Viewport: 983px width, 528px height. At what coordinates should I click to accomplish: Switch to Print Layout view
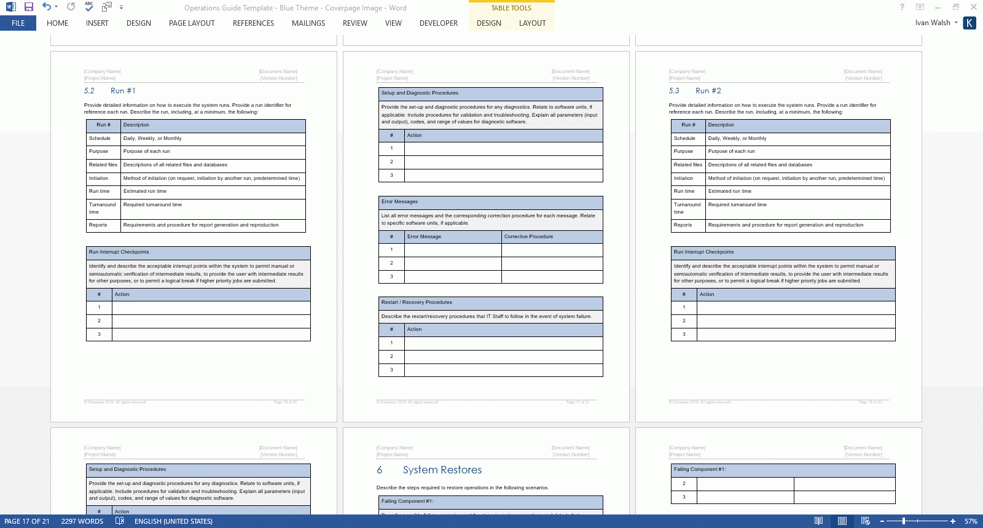(x=842, y=521)
